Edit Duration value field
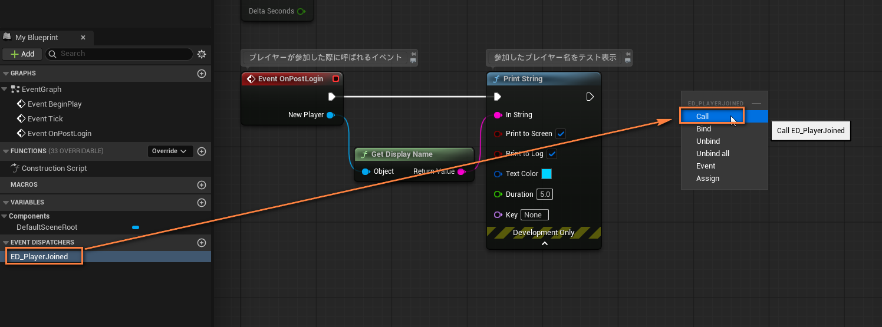The image size is (882, 327). point(544,194)
